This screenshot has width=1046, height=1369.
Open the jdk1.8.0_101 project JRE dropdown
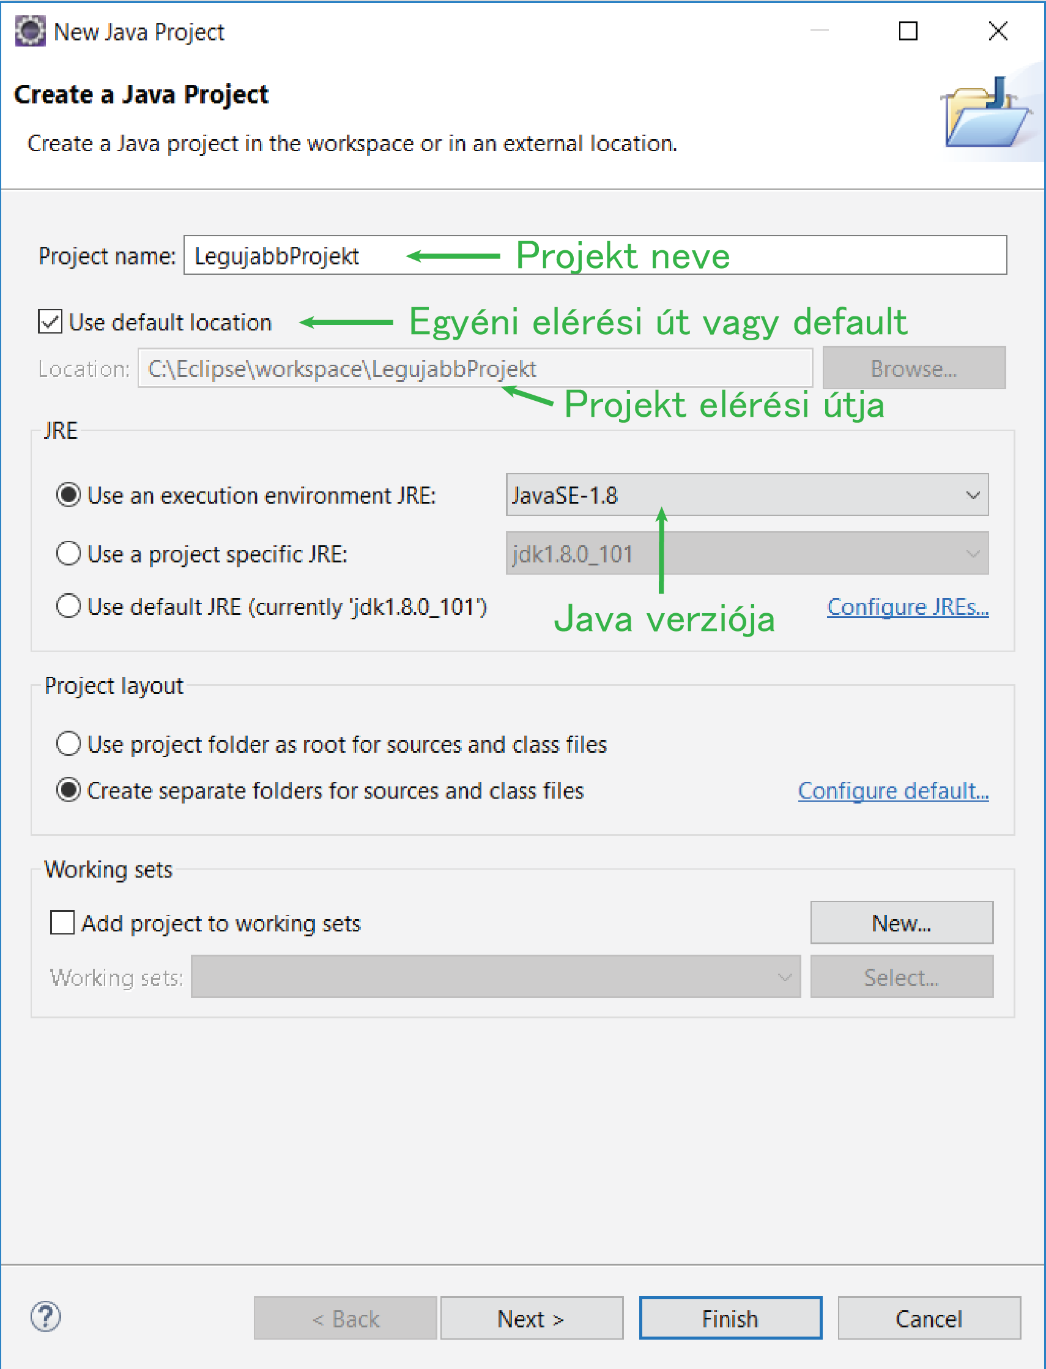tap(746, 553)
